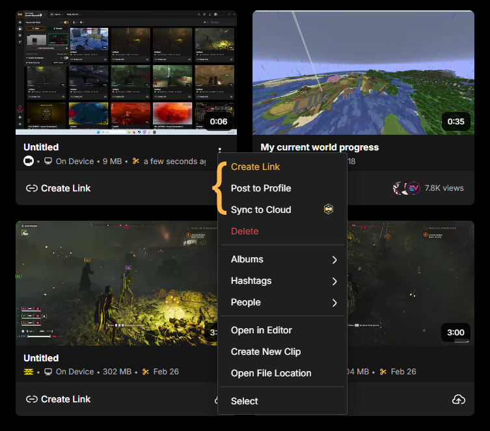Open the dark 3:00 clip thumbnail
The image size is (490, 431).
coord(411,283)
